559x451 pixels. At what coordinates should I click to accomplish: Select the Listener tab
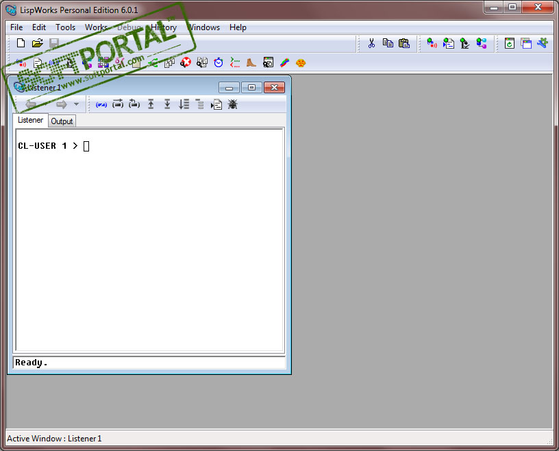tap(30, 120)
